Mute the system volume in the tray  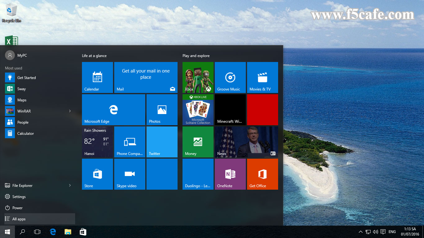(x=375, y=231)
